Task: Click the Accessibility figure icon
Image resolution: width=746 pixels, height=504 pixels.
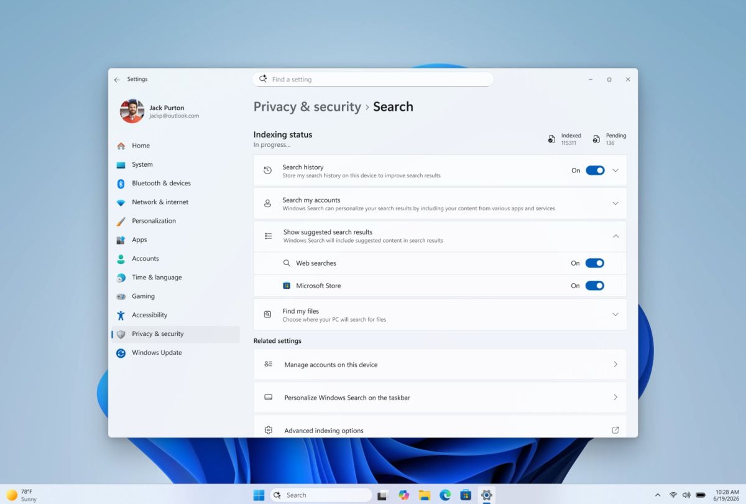Action: click(121, 315)
